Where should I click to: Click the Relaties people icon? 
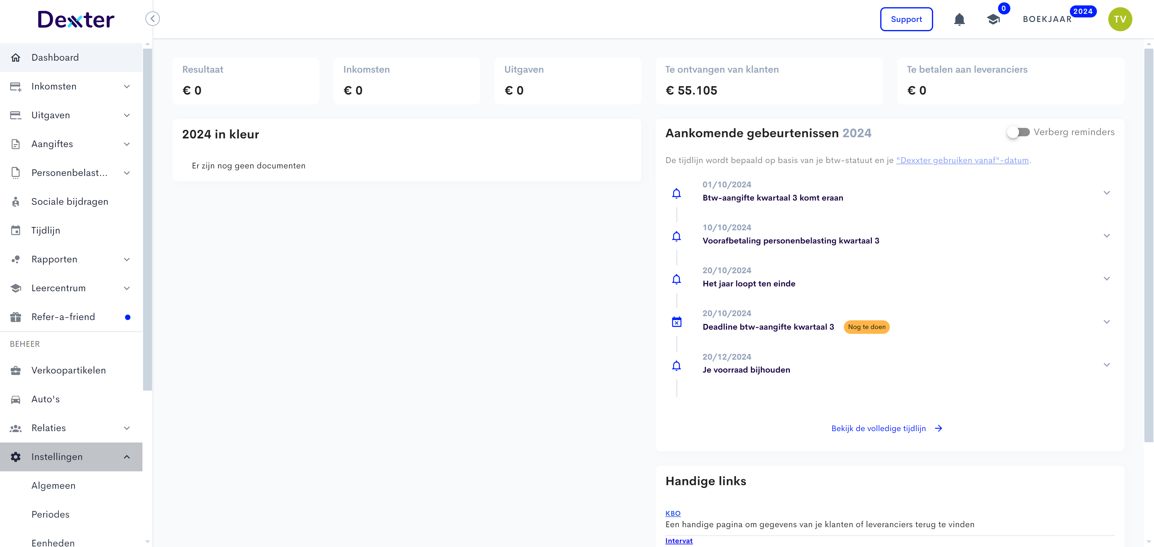16,428
